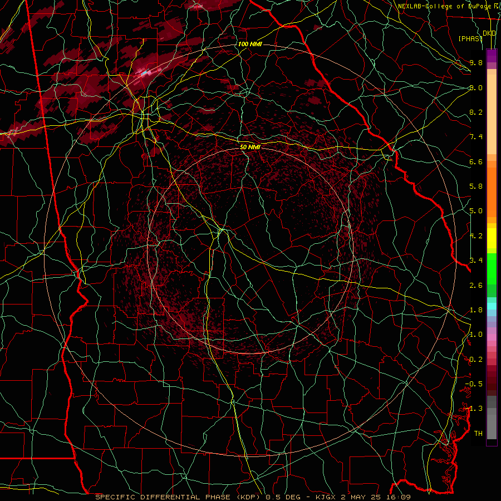
Task: Click the 5.8 value on color scale
Action: [476, 186]
